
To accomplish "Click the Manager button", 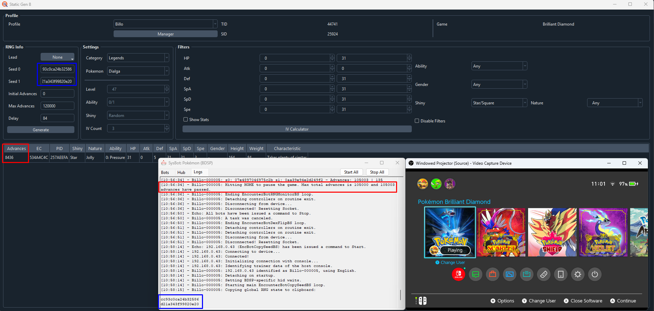I will tap(165, 34).
